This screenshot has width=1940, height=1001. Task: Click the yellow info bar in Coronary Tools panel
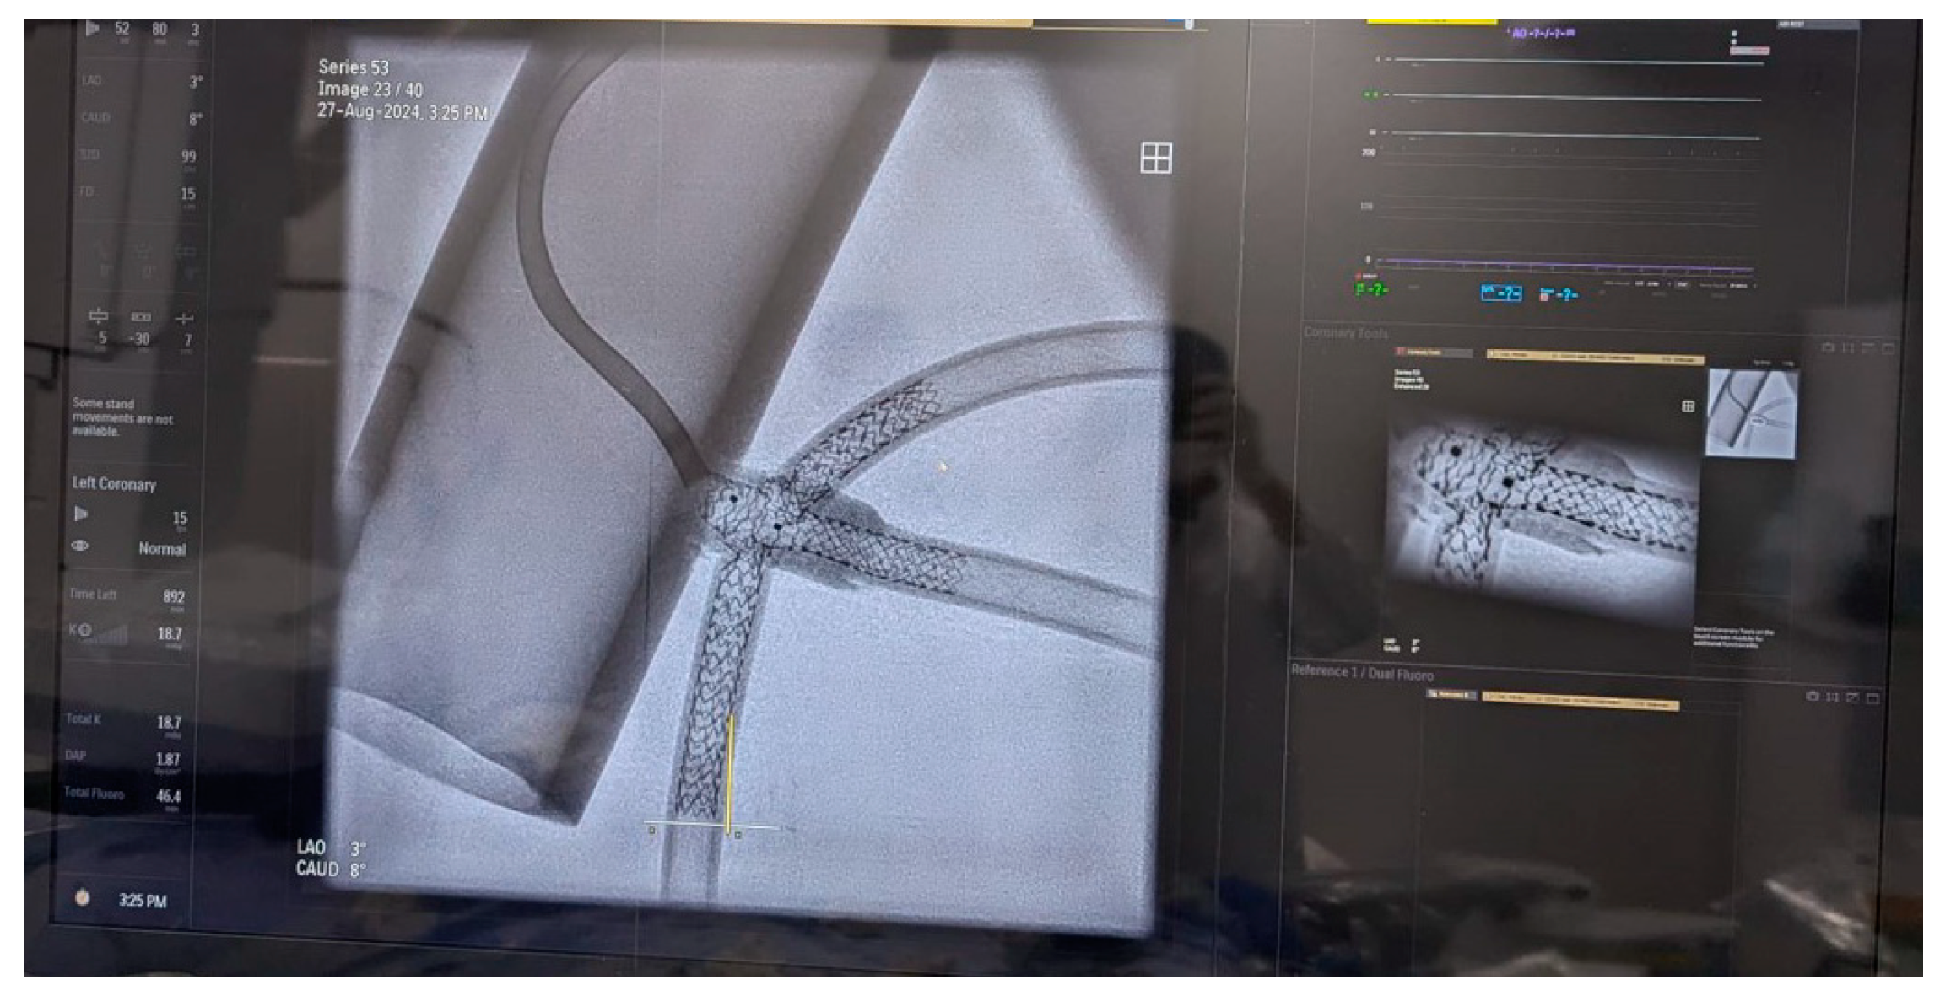click(1593, 358)
